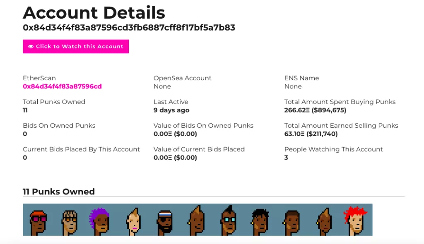Select the punk with wild red hair
The height and width of the screenshot is (244, 424).
tap(355, 220)
